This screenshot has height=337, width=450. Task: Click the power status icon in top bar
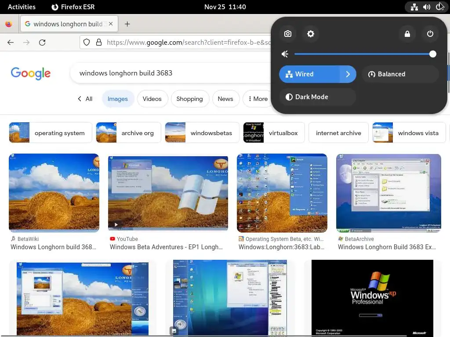click(439, 7)
